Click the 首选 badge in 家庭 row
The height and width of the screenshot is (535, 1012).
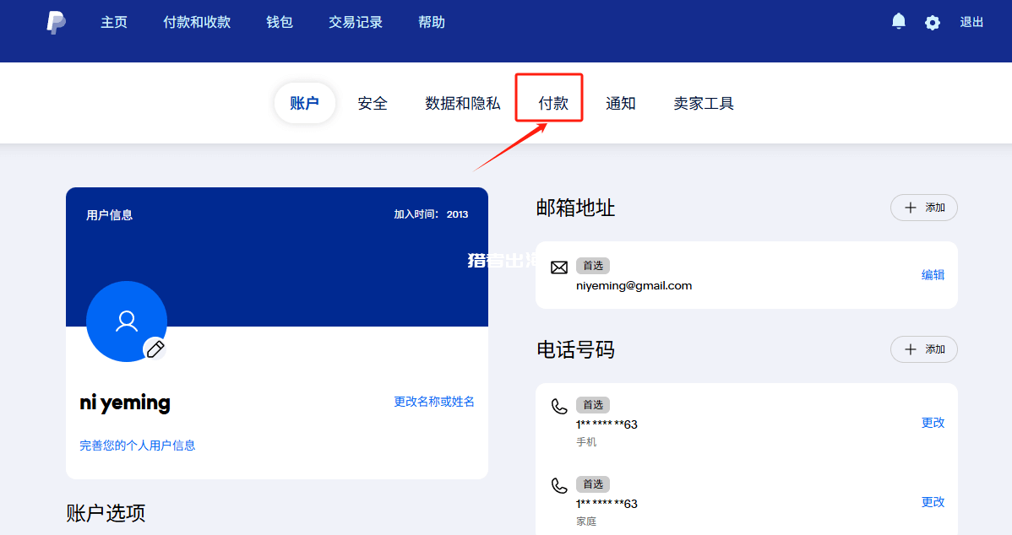(592, 484)
